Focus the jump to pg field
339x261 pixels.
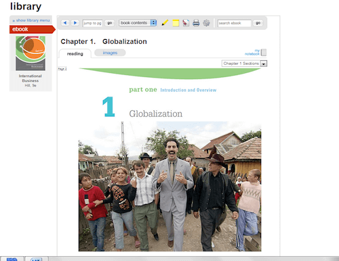coord(92,23)
